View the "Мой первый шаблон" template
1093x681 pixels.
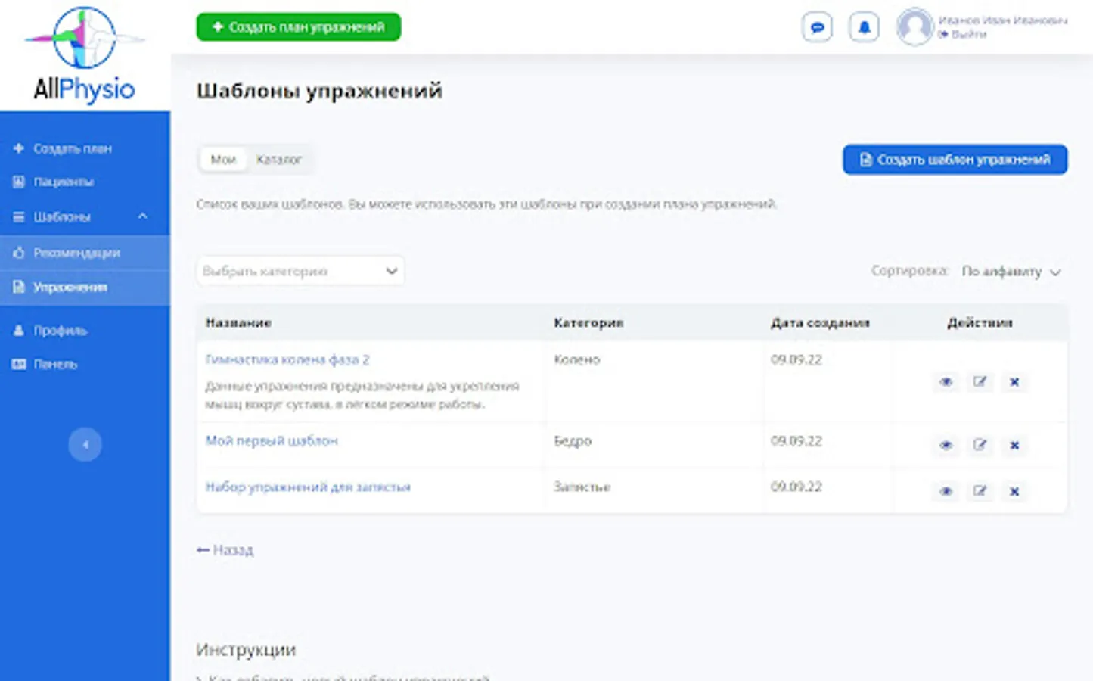946,445
